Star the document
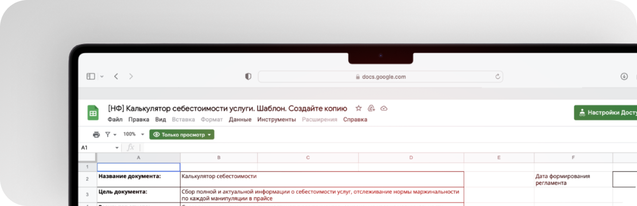This screenshot has width=637, height=206. (x=358, y=108)
